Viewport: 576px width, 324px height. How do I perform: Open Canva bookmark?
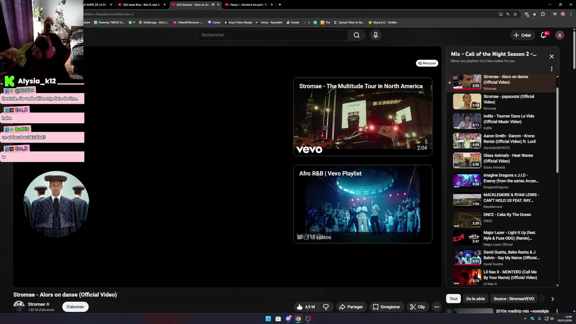pyautogui.click(x=214, y=22)
